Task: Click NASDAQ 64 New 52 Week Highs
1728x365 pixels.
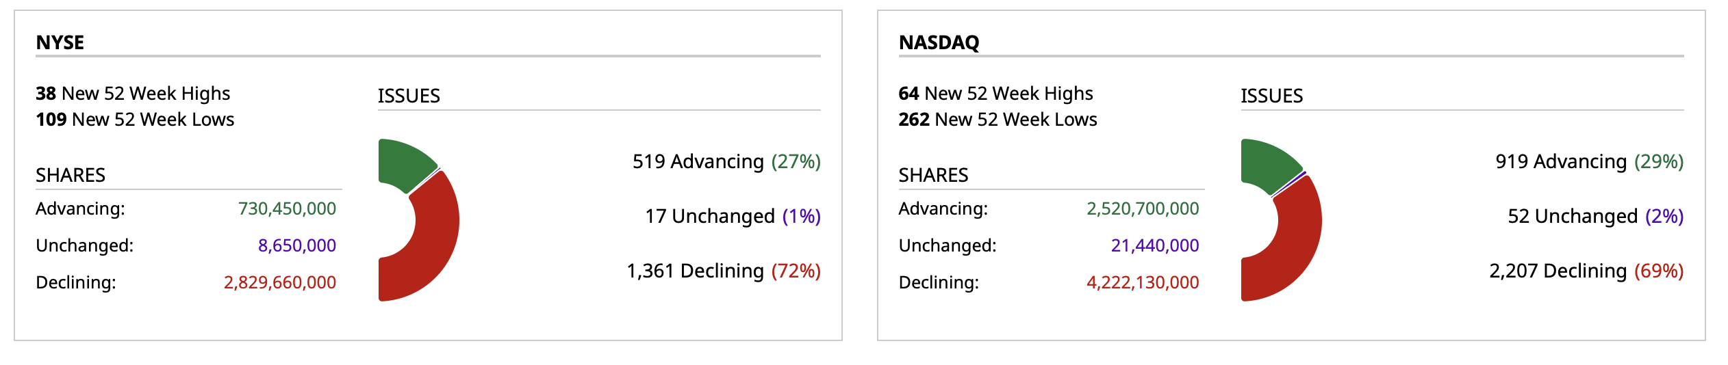Action: 995,93
